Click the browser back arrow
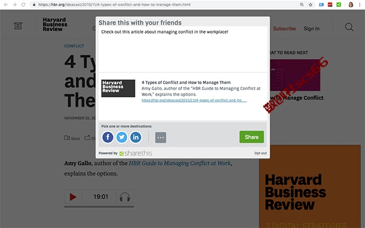This screenshot has width=365, height=228. [x=6, y=5]
